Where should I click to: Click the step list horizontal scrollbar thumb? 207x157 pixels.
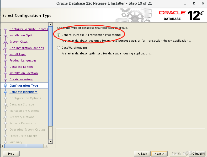pos(24,146)
